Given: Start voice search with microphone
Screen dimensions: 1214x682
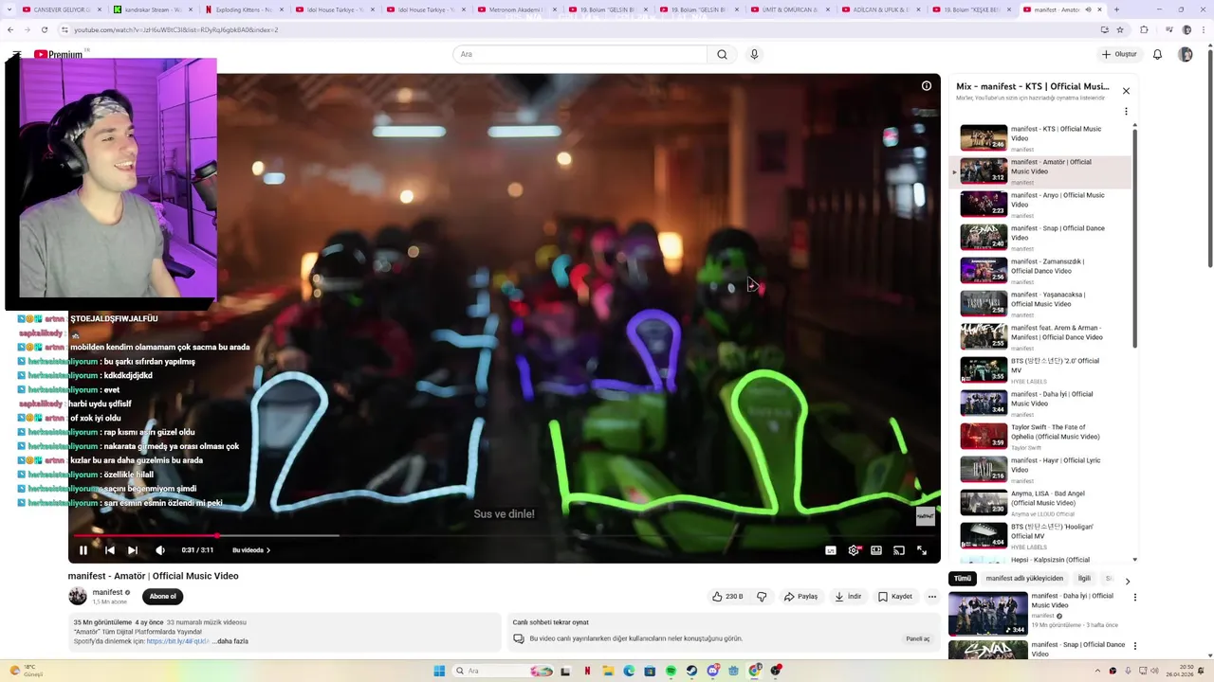Looking at the screenshot, I should (754, 54).
